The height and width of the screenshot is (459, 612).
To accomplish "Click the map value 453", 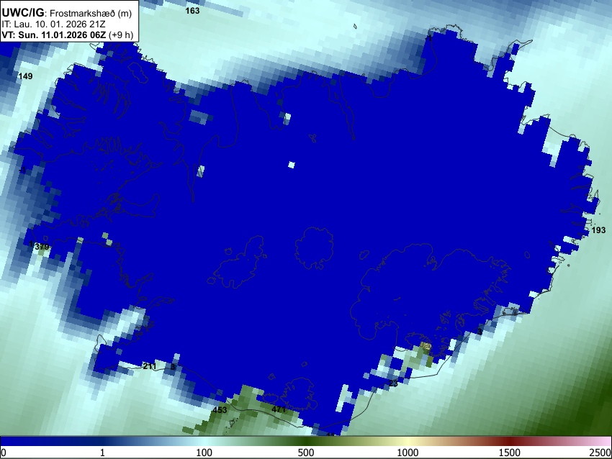I will tap(220, 410).
